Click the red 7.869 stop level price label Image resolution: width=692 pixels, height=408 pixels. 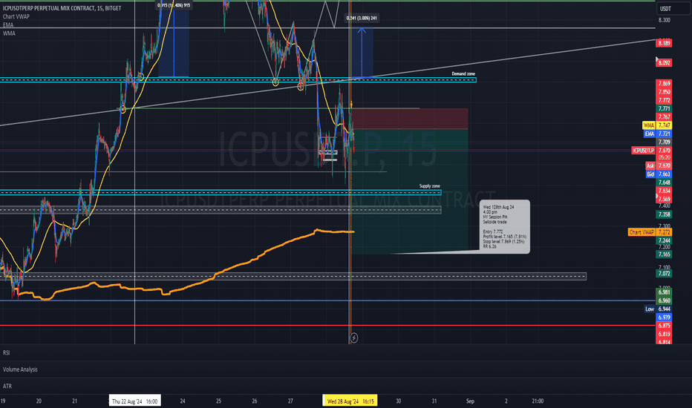point(664,83)
